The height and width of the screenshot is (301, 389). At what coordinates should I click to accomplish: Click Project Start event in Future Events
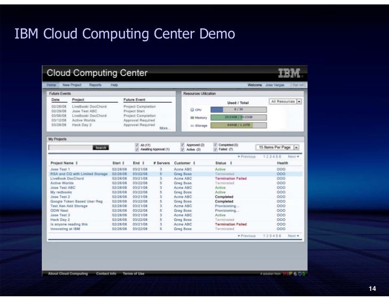point(134,111)
